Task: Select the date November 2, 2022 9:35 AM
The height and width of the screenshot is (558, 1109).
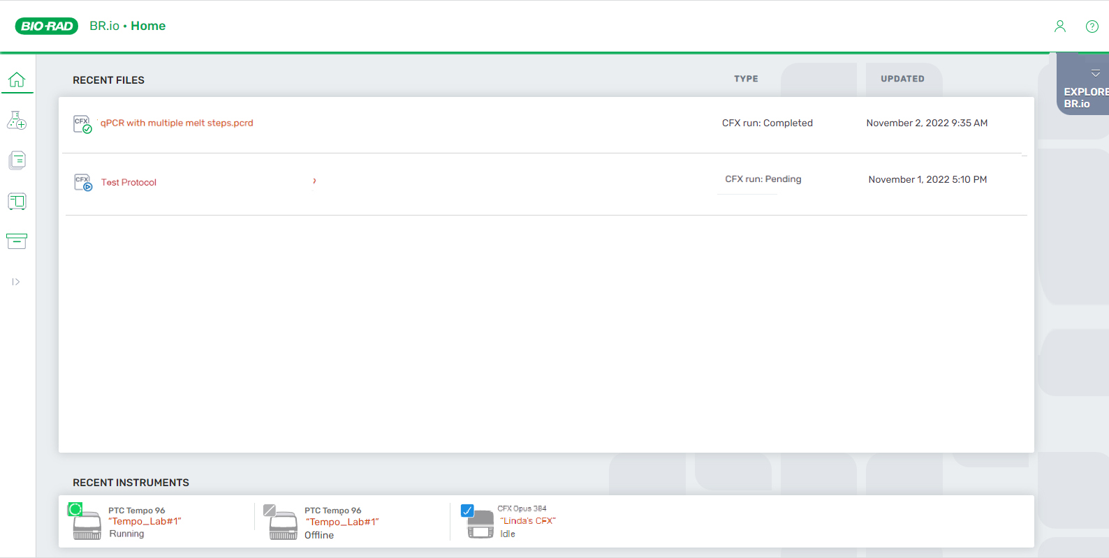Action: (x=927, y=123)
